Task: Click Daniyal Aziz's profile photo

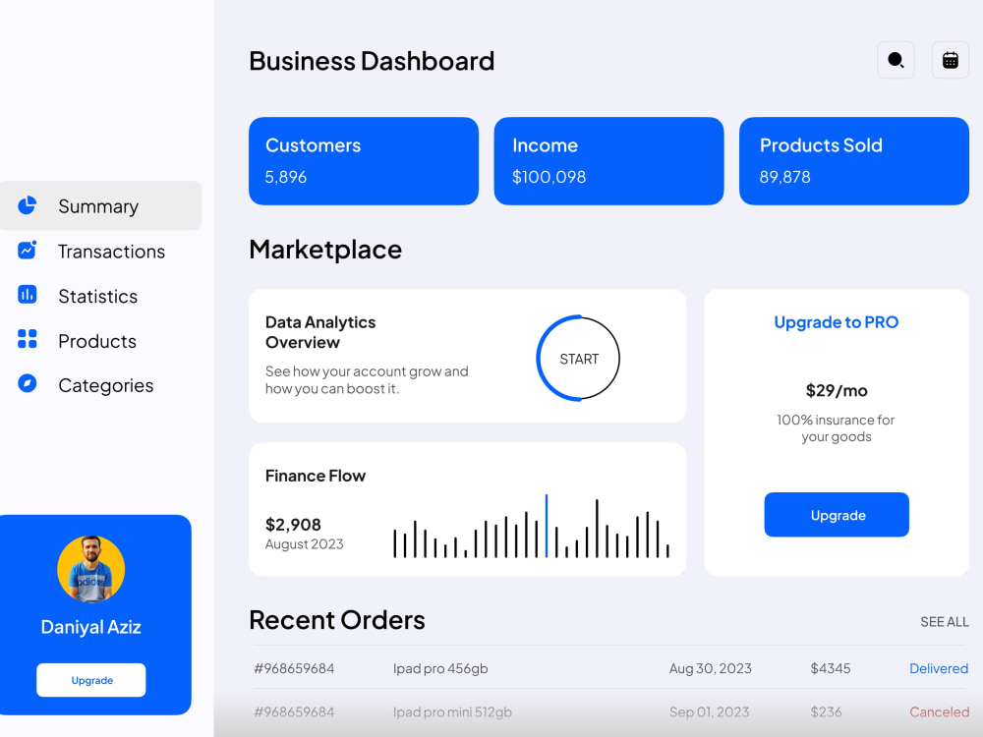Action: tap(91, 569)
